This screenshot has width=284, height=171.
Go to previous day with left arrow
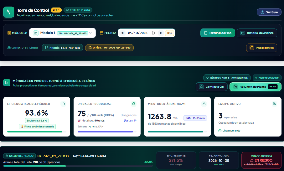[x=122, y=33]
